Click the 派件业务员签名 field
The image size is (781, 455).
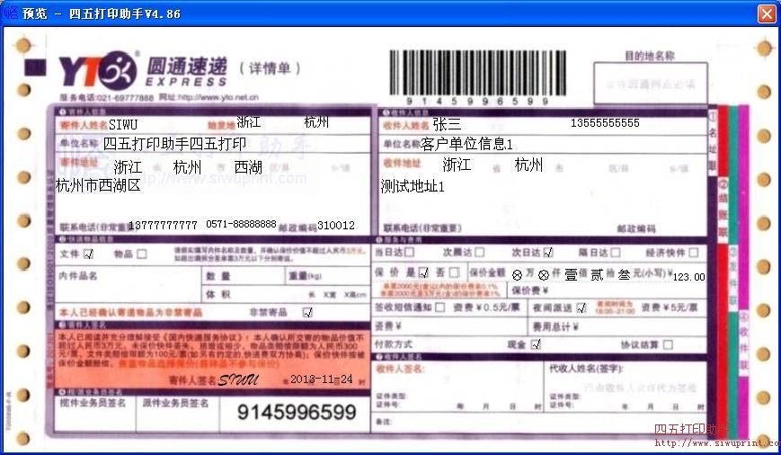[177, 414]
